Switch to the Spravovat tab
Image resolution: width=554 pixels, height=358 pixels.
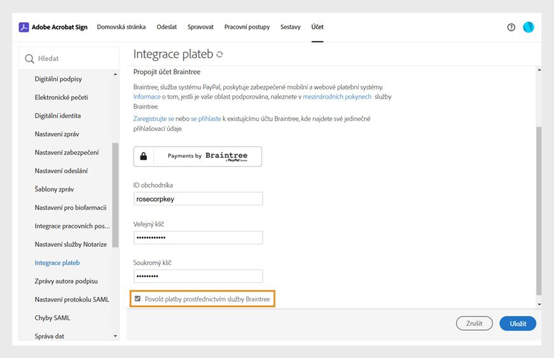pos(200,27)
